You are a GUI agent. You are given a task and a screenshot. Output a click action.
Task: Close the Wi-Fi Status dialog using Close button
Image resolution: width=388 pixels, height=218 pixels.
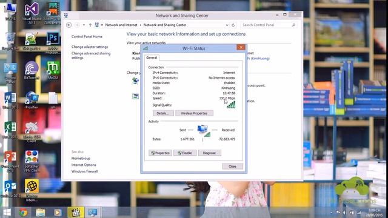232,167
